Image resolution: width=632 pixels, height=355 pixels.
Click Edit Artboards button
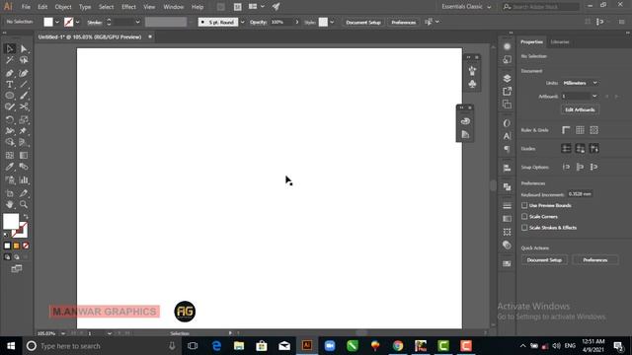click(580, 109)
